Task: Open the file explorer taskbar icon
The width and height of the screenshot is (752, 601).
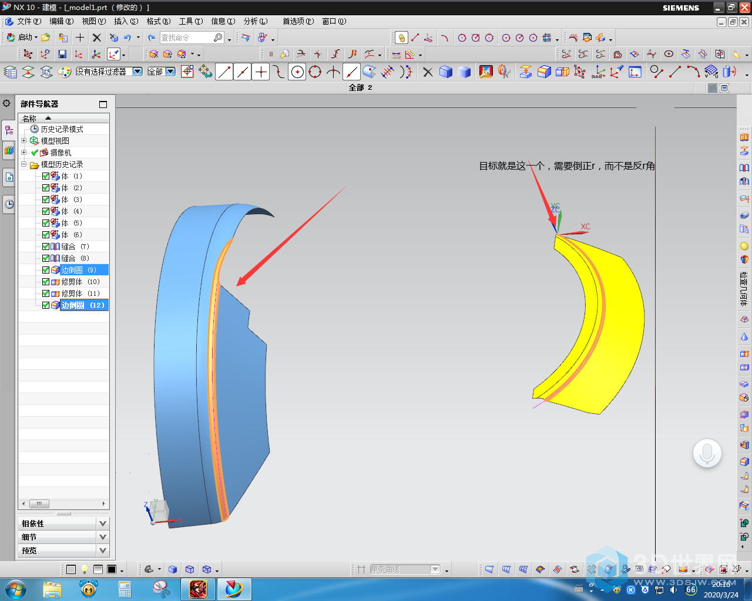Action: coord(52,589)
